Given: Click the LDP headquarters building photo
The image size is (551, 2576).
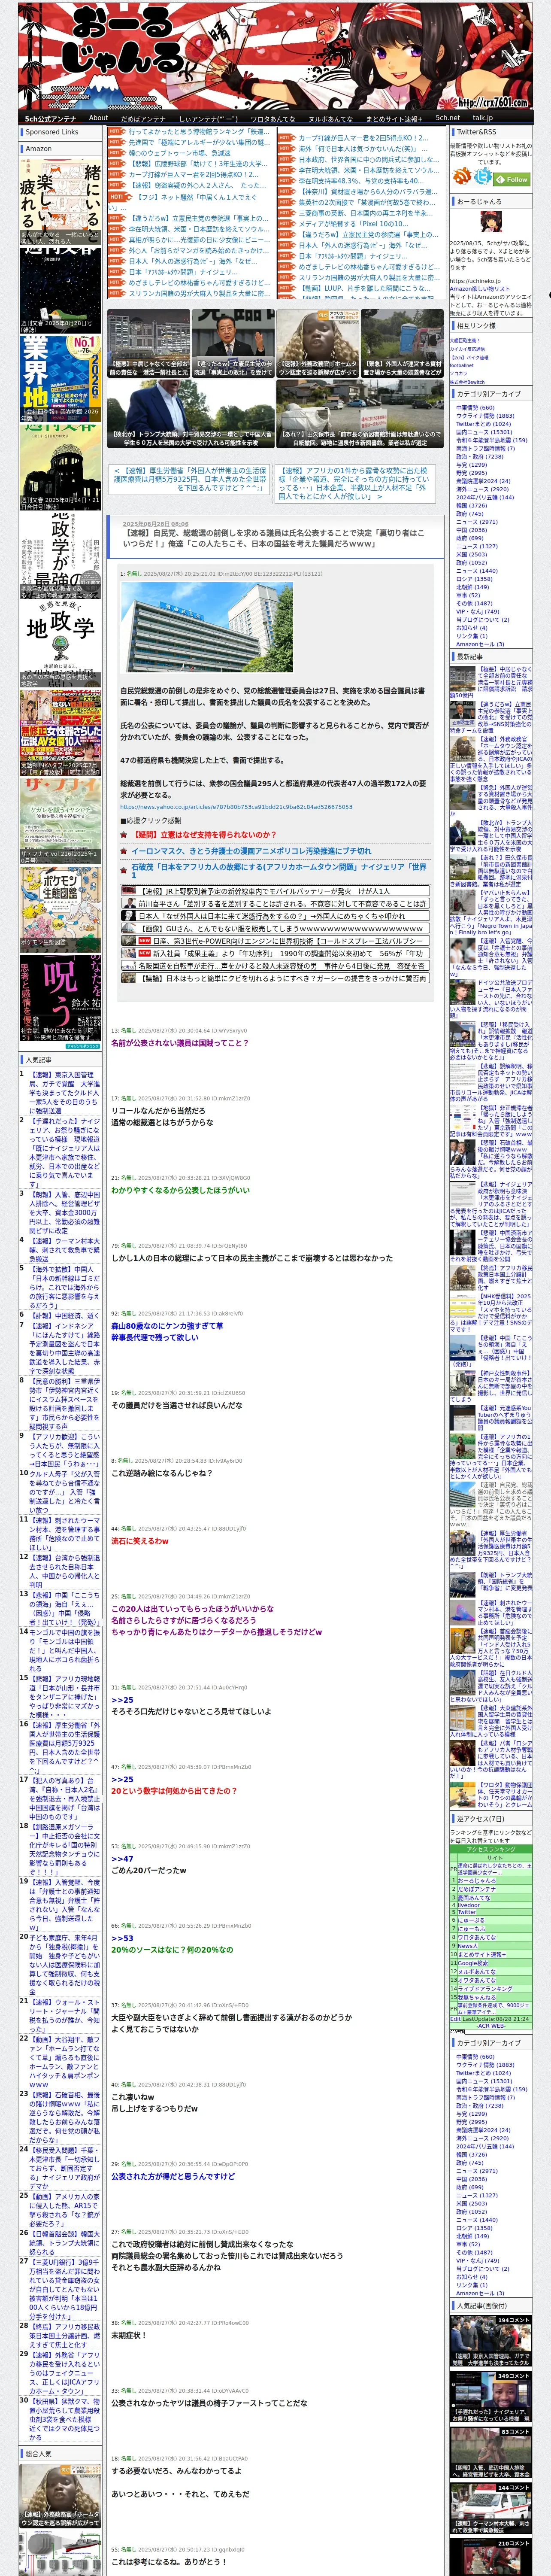Looking at the screenshot, I should [206, 627].
